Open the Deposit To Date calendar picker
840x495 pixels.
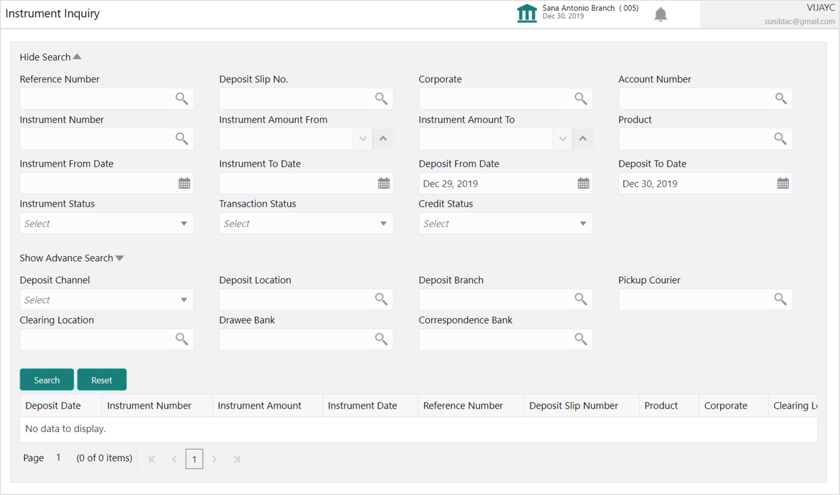click(783, 184)
